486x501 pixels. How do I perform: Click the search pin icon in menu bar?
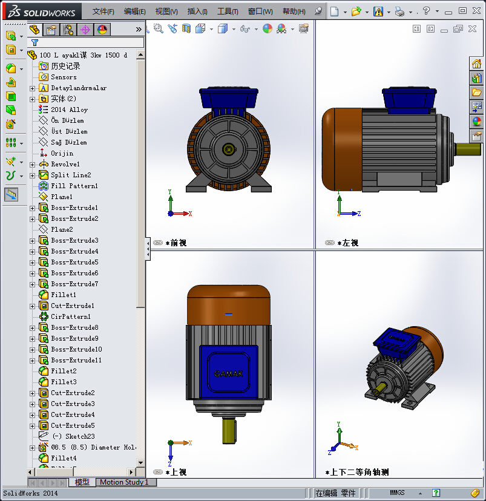pyautogui.click(x=318, y=11)
